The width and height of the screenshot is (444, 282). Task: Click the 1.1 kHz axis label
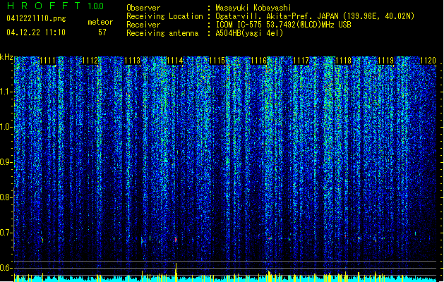(6, 92)
